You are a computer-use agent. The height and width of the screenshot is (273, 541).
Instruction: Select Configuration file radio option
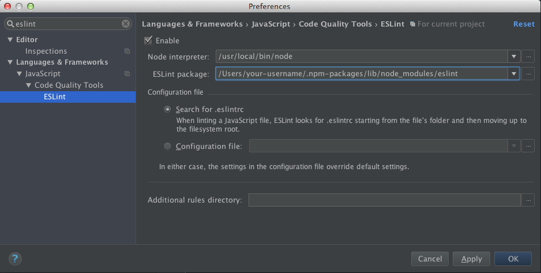[x=167, y=147]
